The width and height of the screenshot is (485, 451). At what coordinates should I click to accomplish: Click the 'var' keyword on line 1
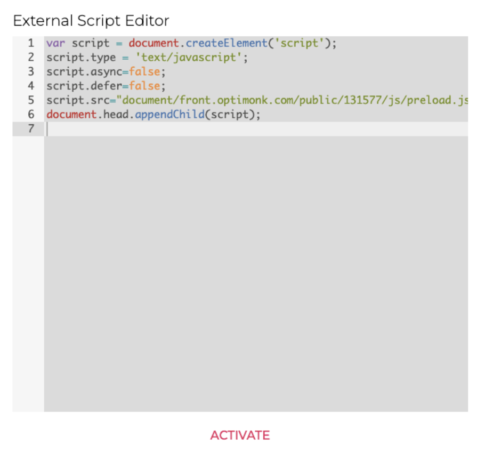click(56, 43)
